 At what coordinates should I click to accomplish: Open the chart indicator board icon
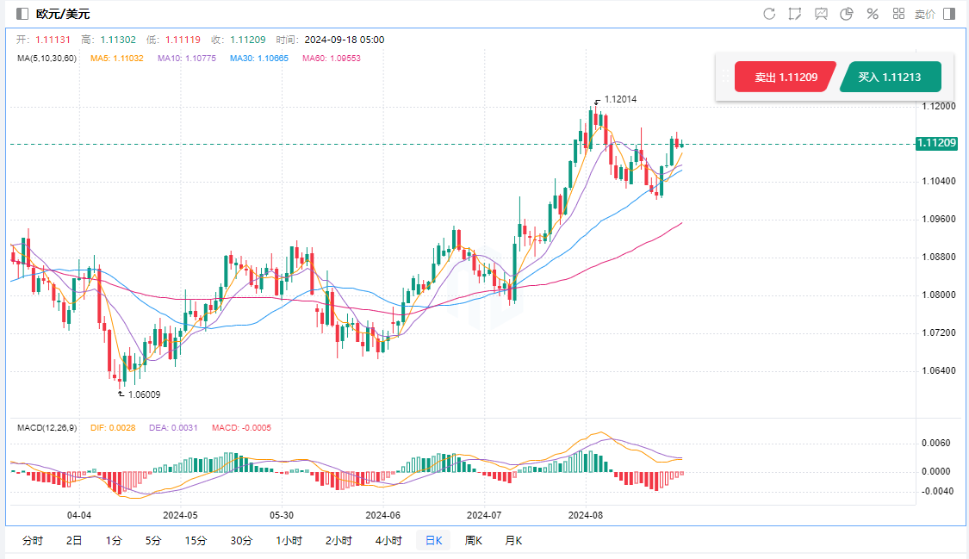coord(821,14)
